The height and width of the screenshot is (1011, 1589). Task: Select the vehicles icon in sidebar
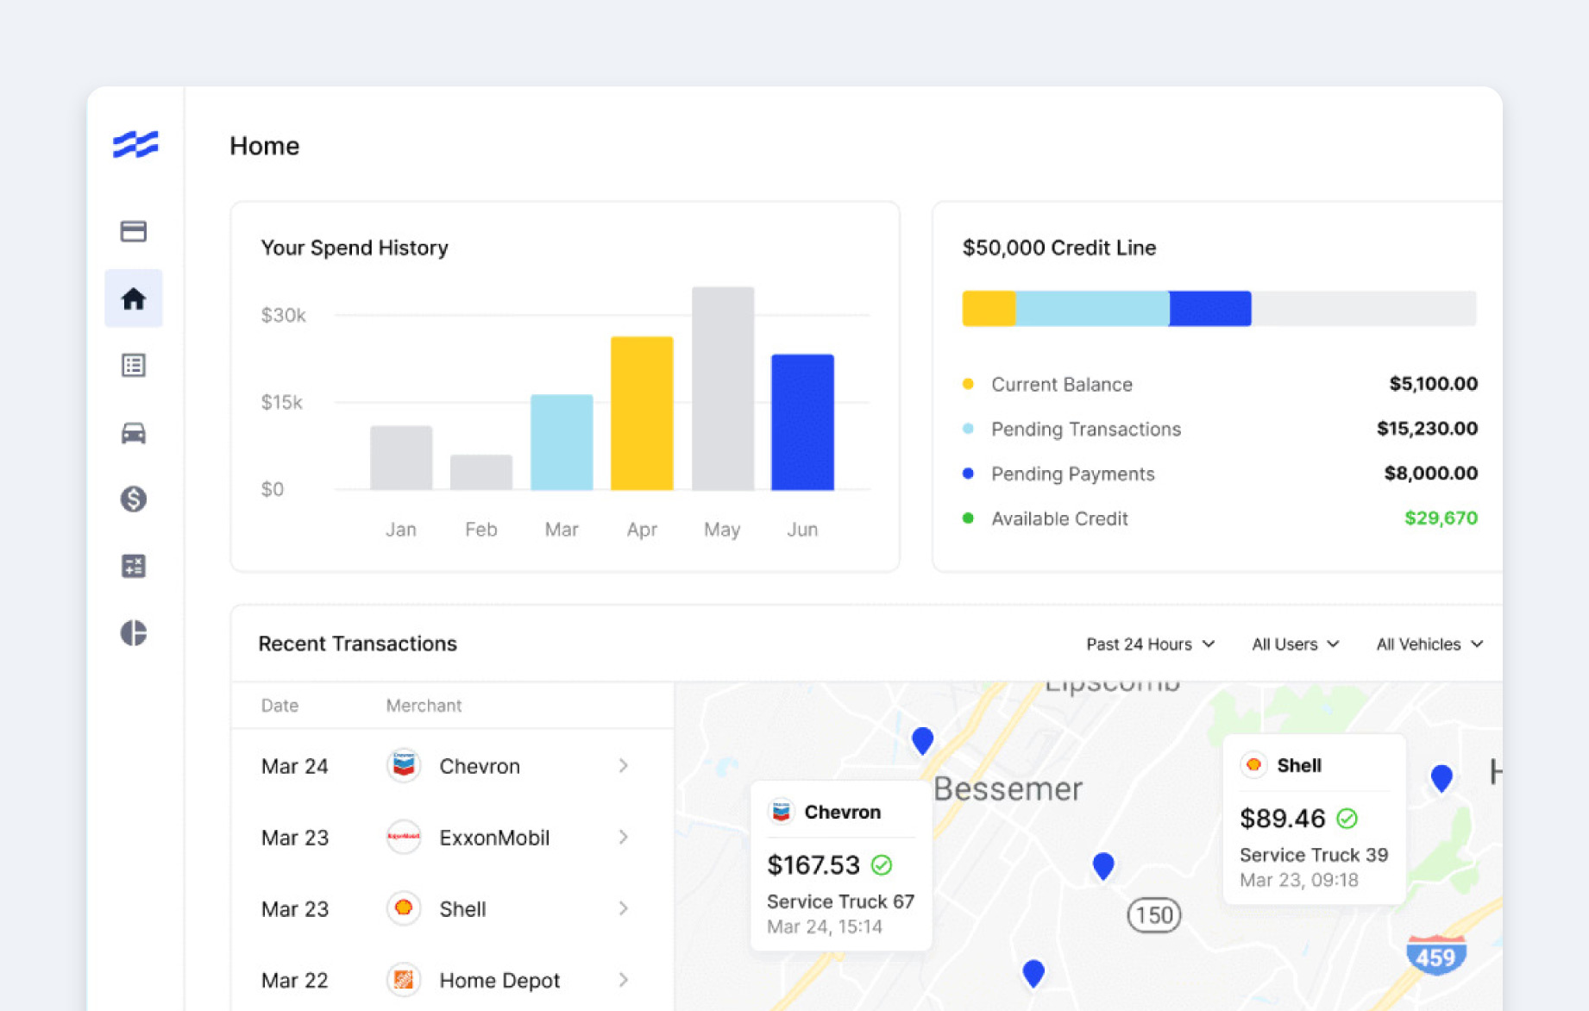(x=134, y=432)
